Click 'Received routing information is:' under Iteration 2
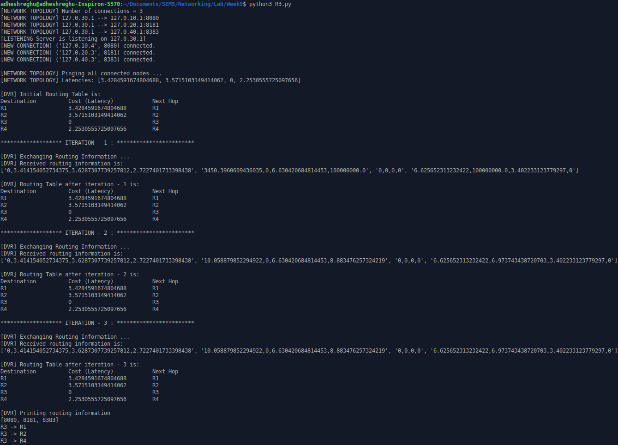618x445 pixels. click(x=62, y=254)
